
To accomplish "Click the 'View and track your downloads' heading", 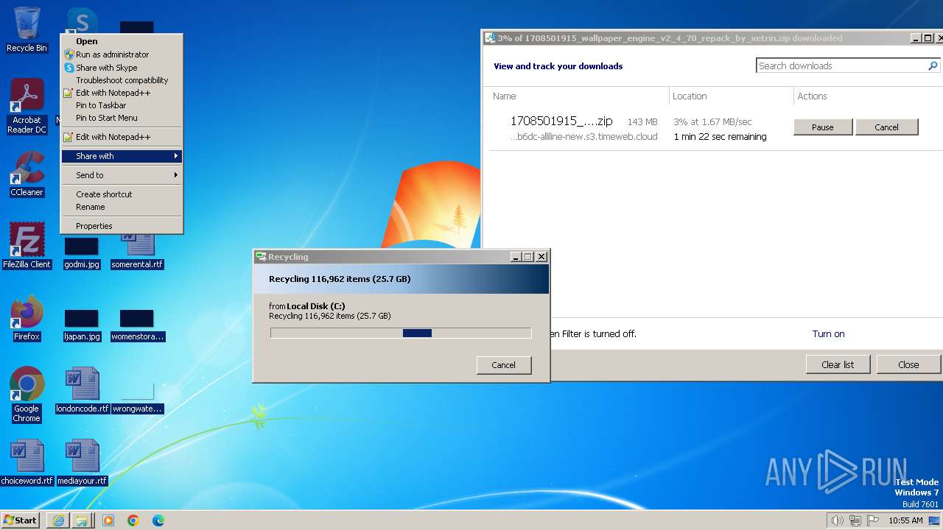I will tap(558, 66).
